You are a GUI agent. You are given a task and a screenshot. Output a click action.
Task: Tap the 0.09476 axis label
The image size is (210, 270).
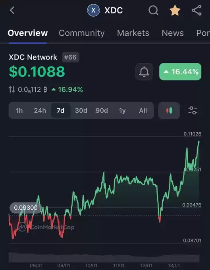[x=192, y=205]
